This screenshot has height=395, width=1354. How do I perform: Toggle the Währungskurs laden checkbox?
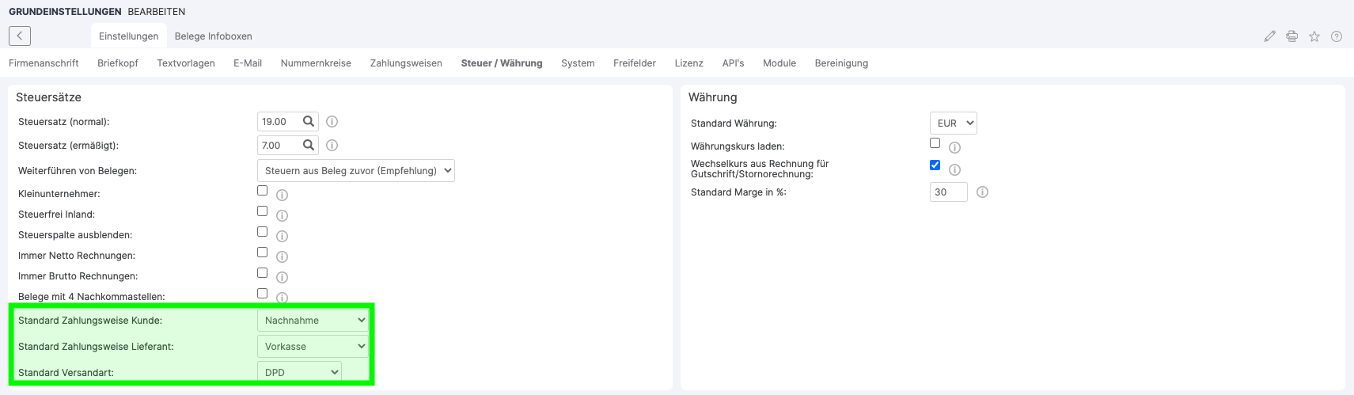(935, 143)
